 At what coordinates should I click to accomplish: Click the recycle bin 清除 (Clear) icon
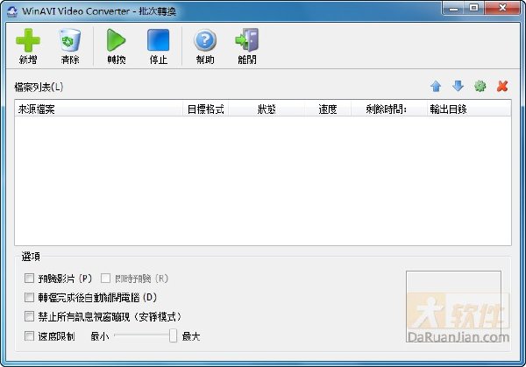point(70,40)
